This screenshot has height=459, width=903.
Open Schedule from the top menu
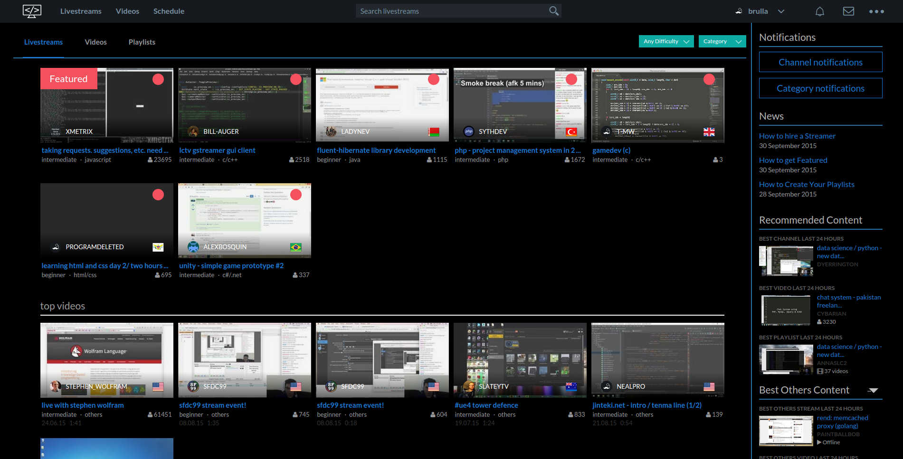(169, 11)
